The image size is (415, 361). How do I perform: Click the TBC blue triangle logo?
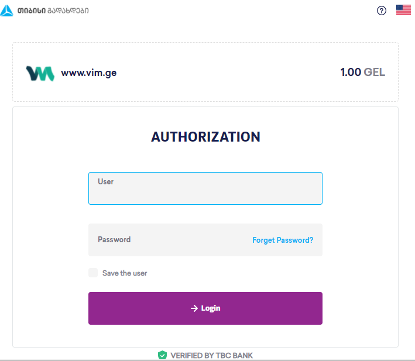[7, 11]
